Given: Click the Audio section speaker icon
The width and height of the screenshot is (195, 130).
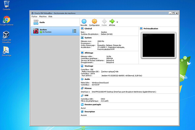Looking at the screenshot, I should pos(82,79).
